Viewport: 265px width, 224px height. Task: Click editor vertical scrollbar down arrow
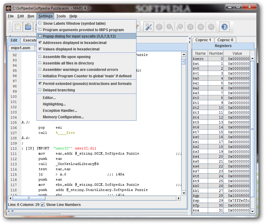tap(184, 193)
